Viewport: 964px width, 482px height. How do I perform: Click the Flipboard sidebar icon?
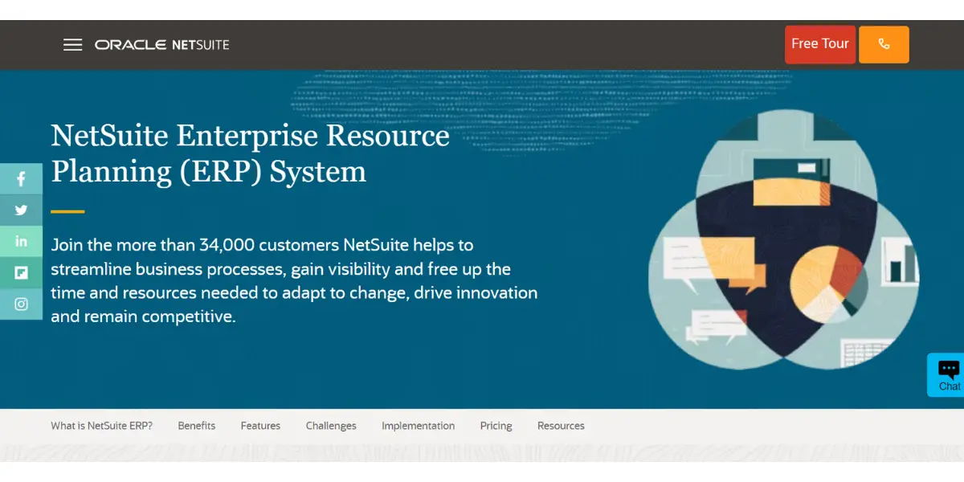(21, 273)
